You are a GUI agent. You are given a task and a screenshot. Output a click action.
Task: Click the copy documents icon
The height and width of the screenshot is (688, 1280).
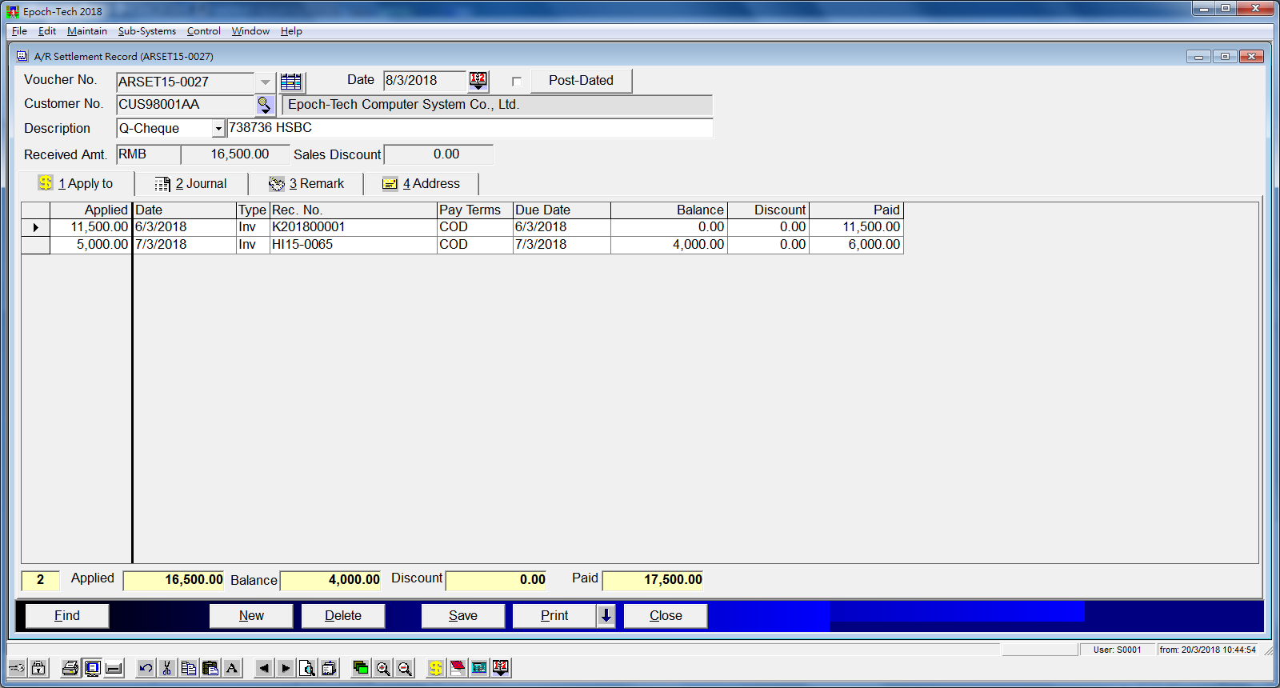click(189, 668)
